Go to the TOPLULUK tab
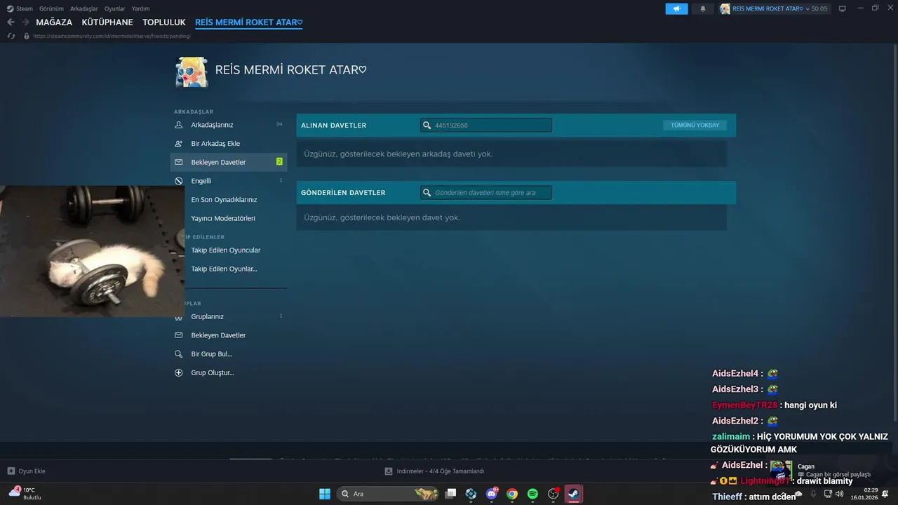 click(164, 22)
